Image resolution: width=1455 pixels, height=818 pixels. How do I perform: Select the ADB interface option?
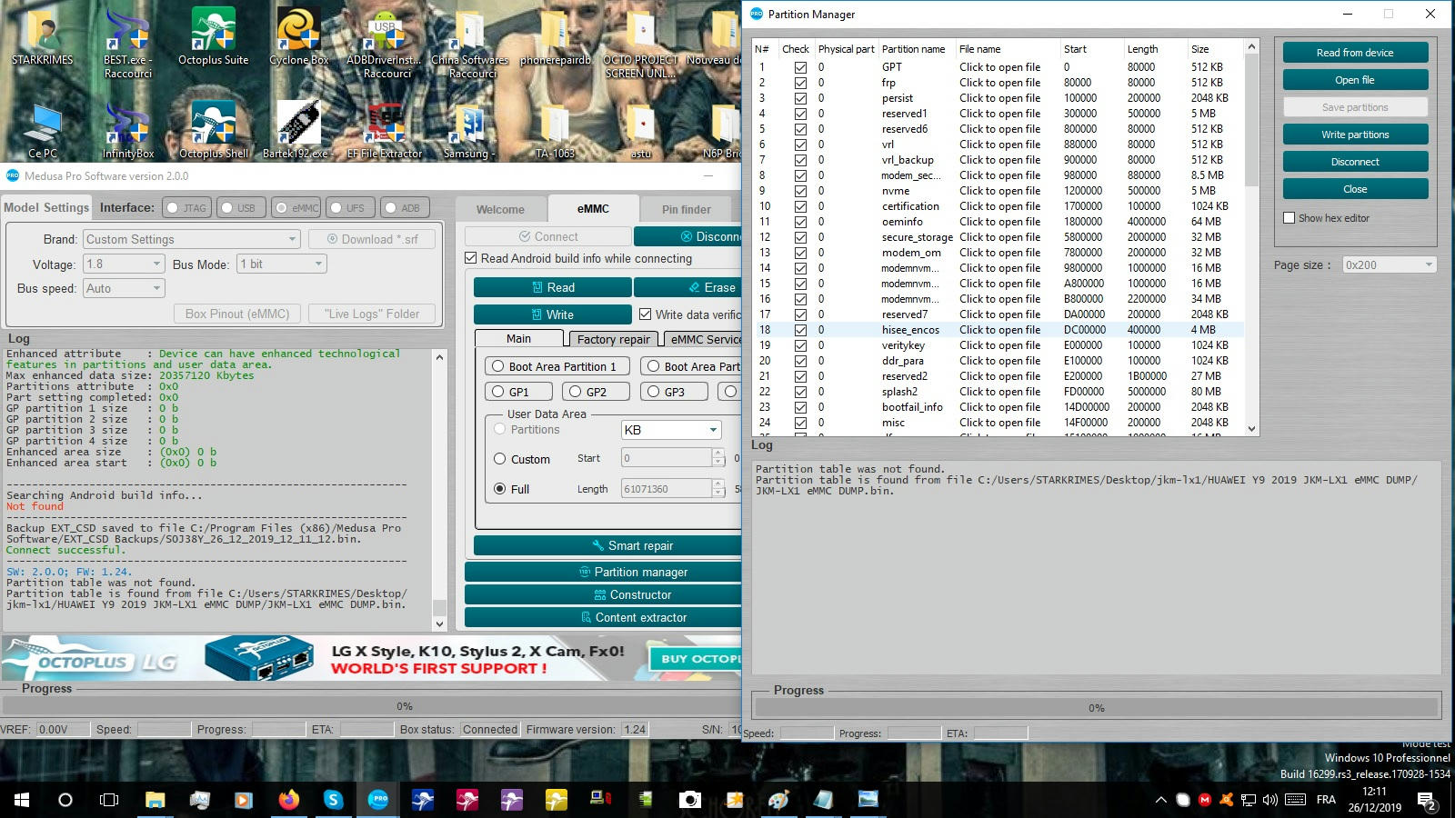pyautogui.click(x=403, y=208)
